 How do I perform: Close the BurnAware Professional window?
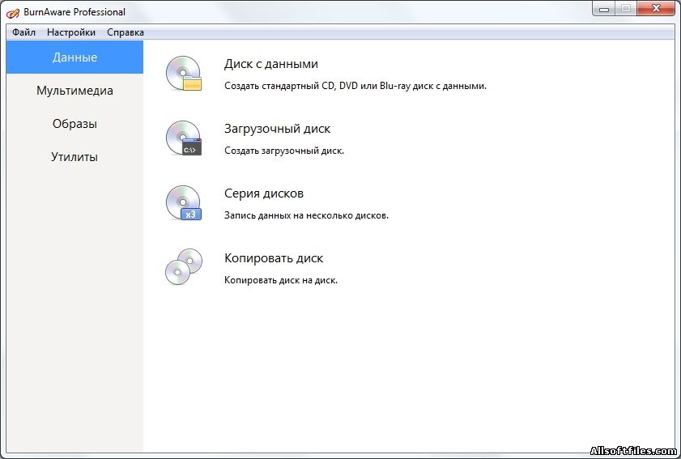[x=656, y=9]
